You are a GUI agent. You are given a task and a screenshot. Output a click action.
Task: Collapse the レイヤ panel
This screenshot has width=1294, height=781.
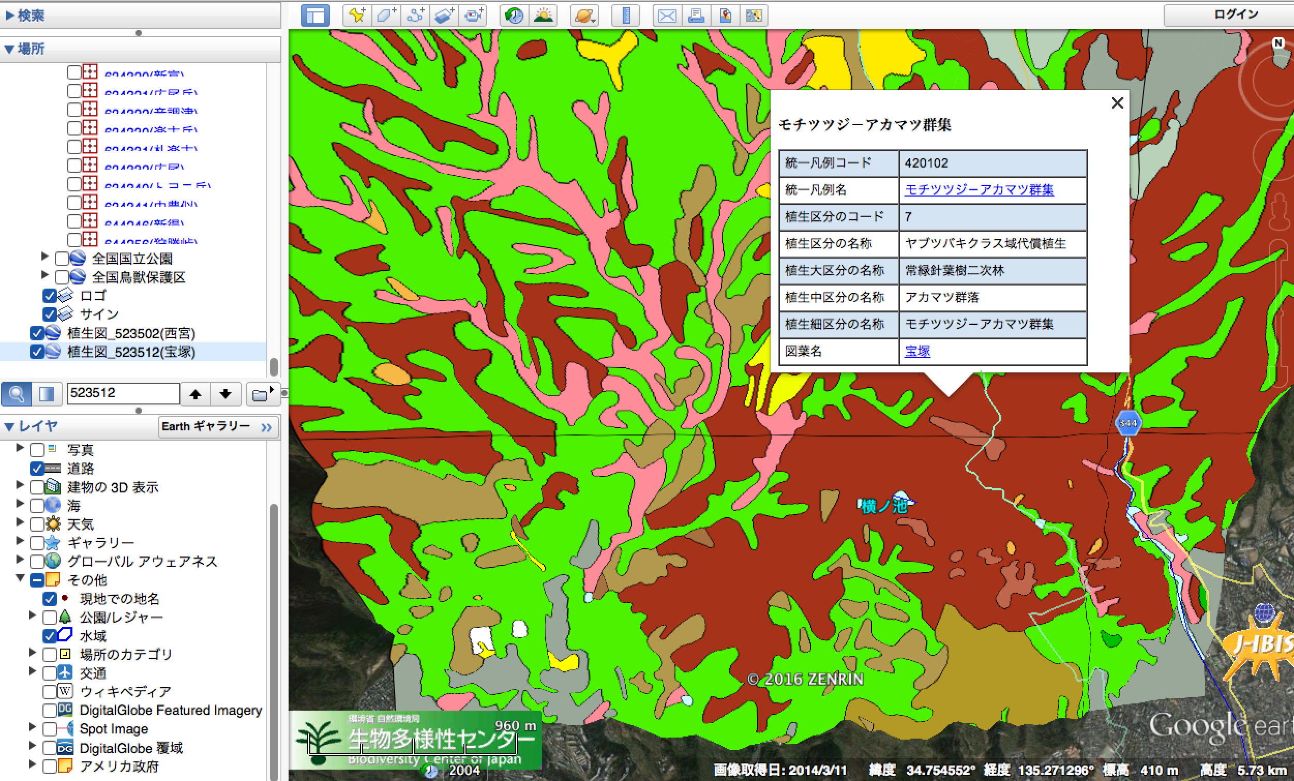pyautogui.click(x=9, y=426)
